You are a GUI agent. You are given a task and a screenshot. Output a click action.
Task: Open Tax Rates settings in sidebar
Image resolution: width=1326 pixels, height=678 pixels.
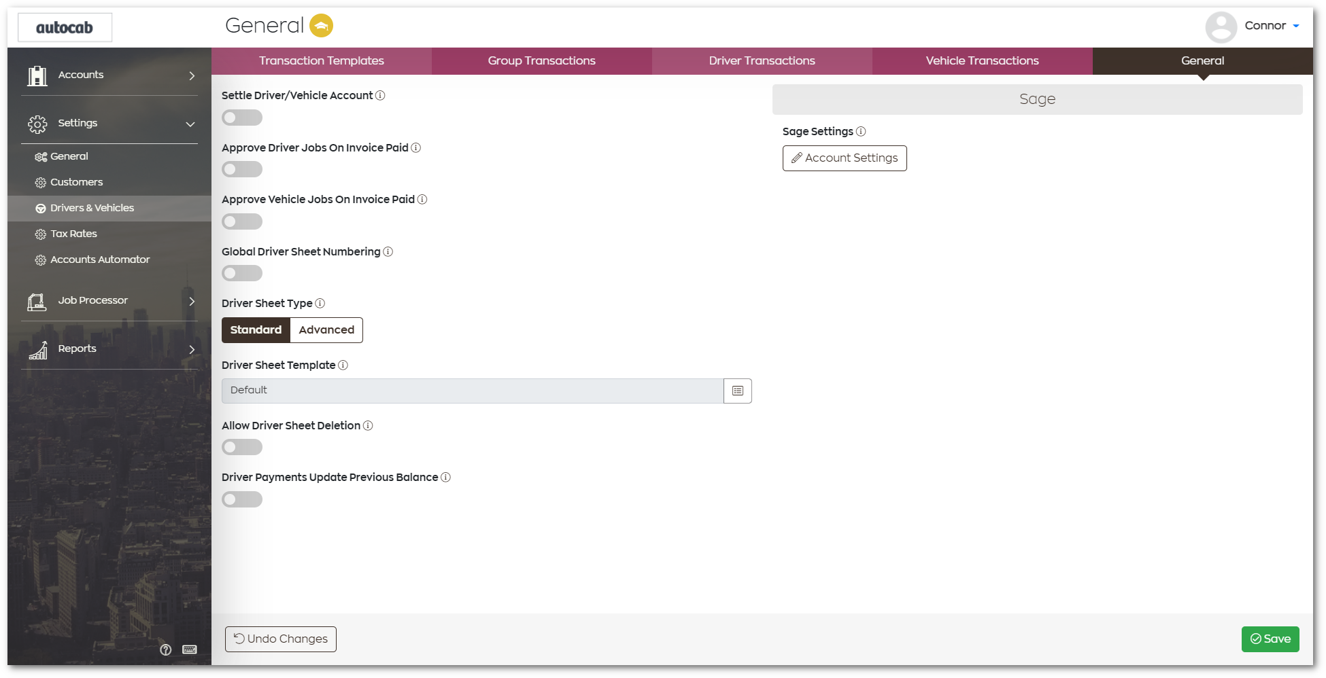109,234
